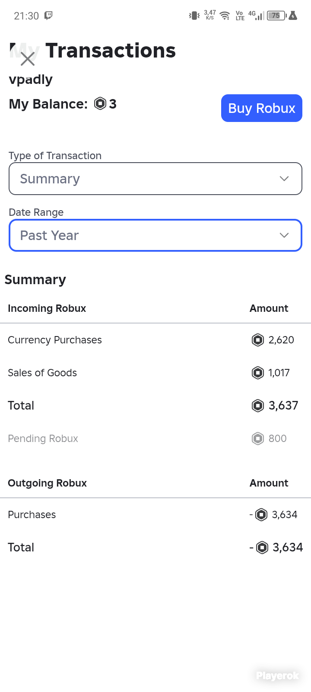Click the Type of Transaction field label
Viewport: 311px width, 692px height.
click(x=55, y=156)
